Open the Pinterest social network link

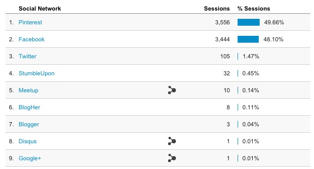[x=30, y=23]
